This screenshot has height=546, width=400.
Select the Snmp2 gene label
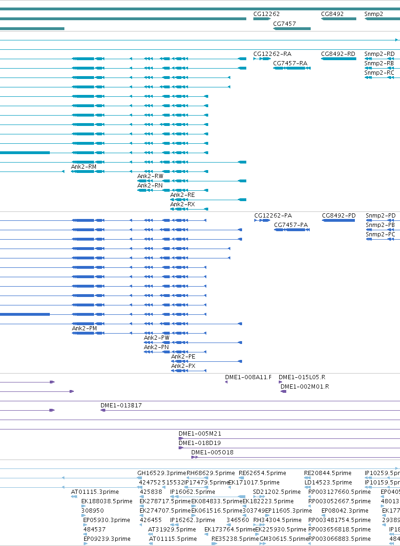374,14
